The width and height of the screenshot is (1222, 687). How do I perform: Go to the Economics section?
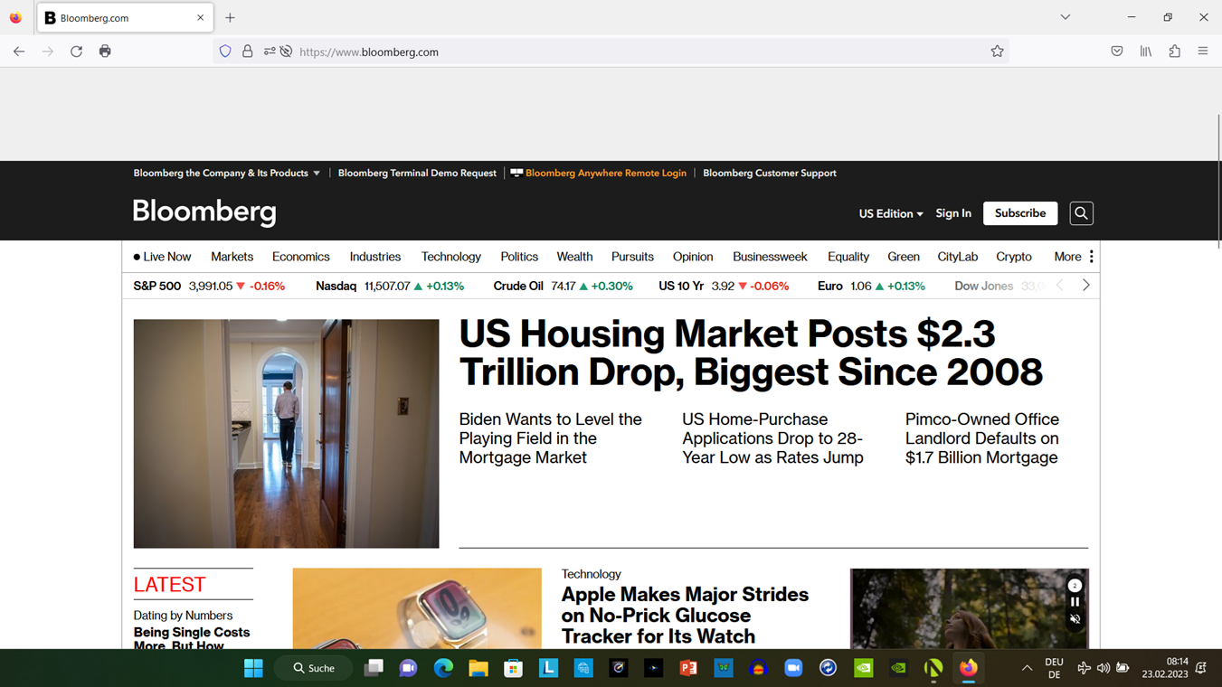(x=301, y=257)
